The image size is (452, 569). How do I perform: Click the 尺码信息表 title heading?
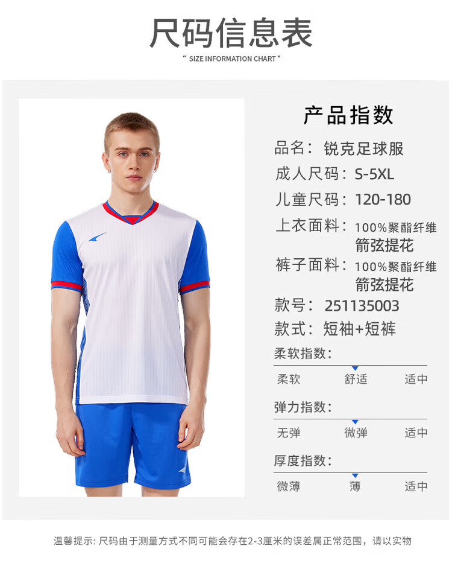[x=231, y=33]
